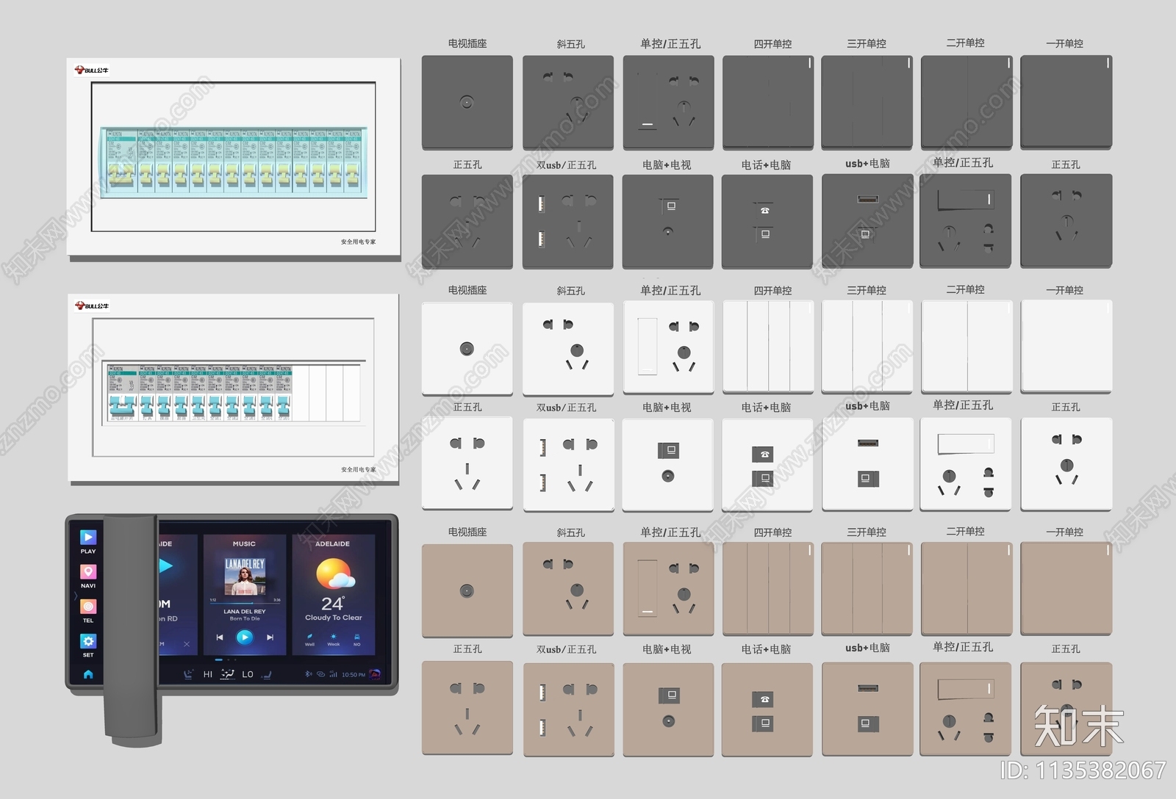Click the Well leaf air quality indicator
This screenshot has width=1176, height=799.
point(309,640)
